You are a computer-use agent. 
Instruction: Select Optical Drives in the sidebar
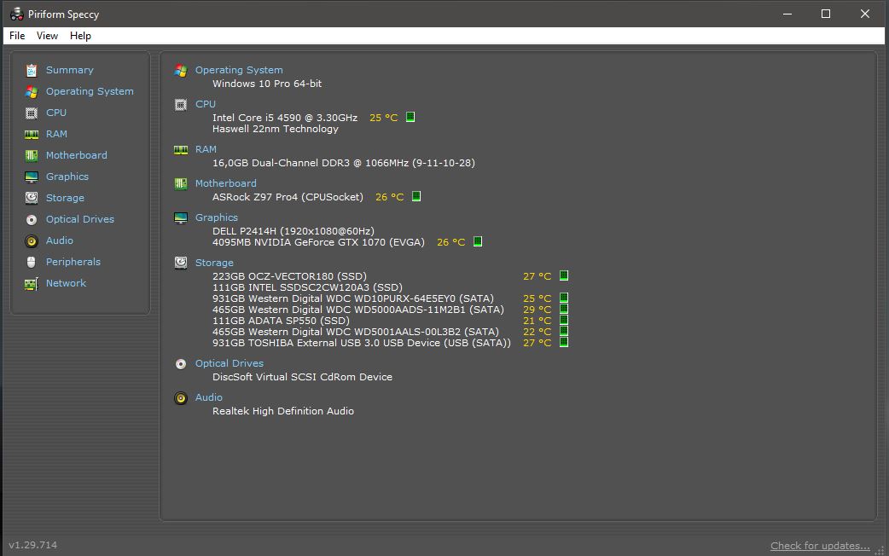click(80, 219)
